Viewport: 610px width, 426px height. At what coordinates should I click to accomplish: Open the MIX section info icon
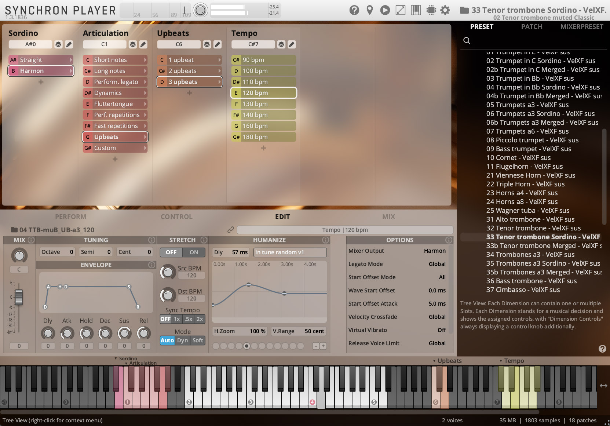pyautogui.click(x=31, y=240)
